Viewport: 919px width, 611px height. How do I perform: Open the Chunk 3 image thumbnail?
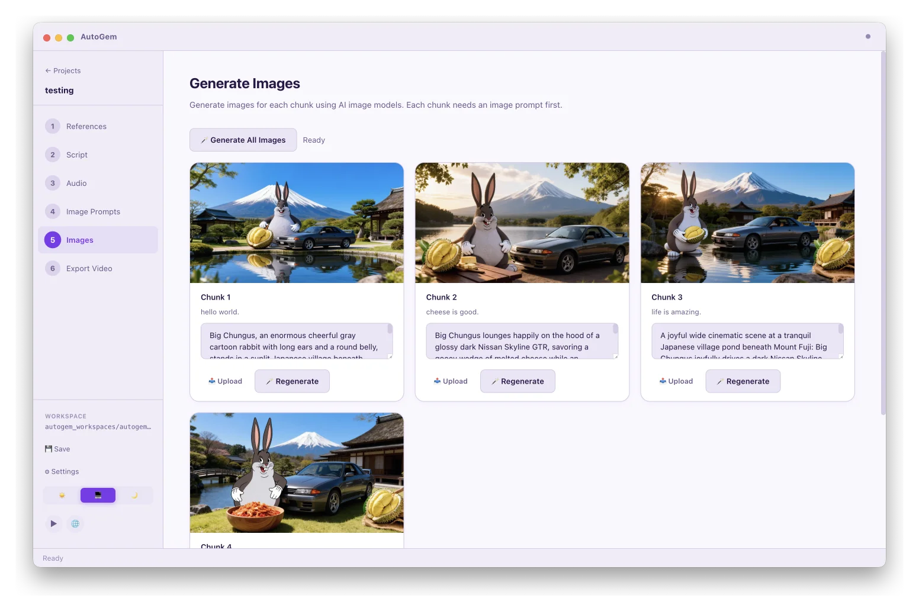click(x=748, y=223)
